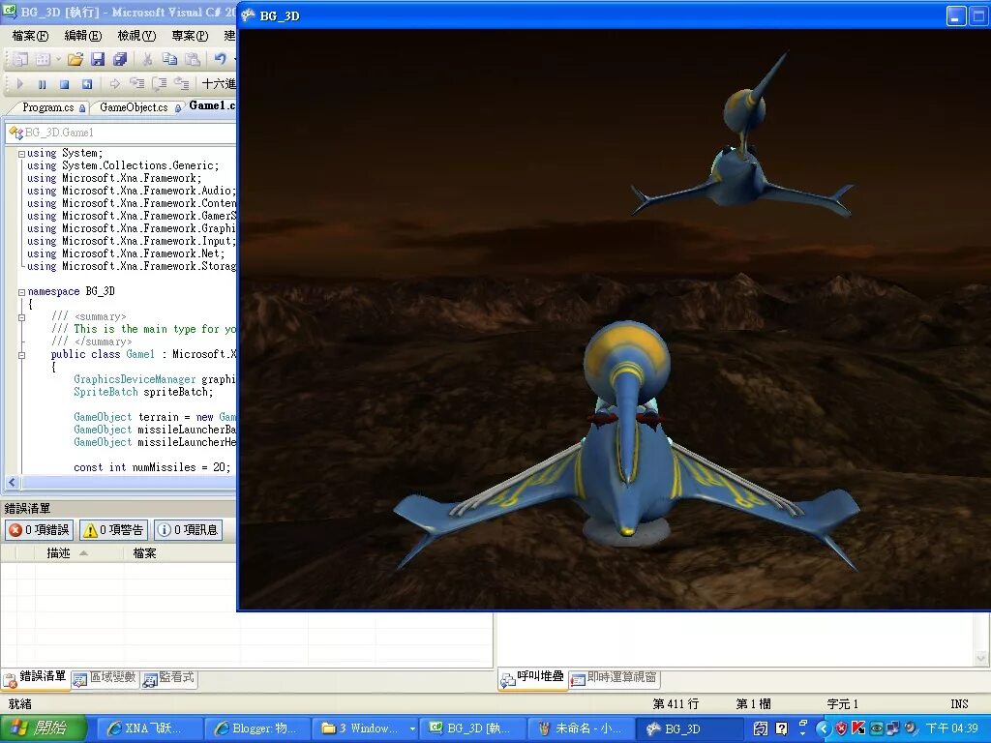Stop debugging with the square icon
The height and width of the screenshot is (743, 991).
[x=64, y=83]
